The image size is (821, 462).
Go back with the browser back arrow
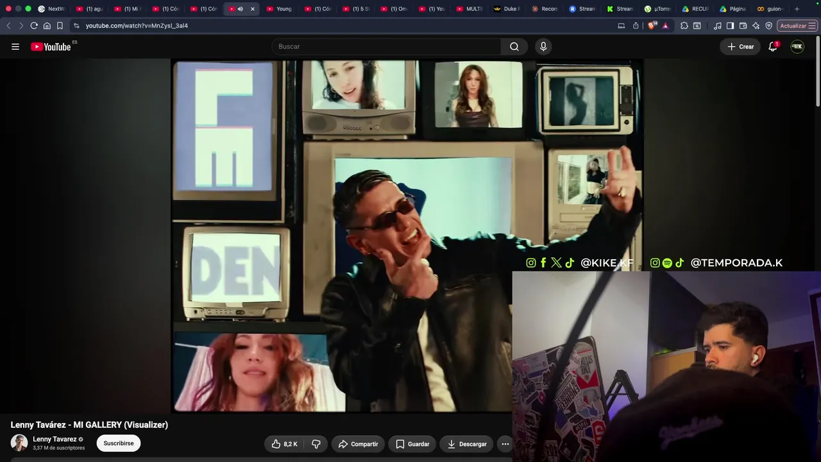(8, 26)
